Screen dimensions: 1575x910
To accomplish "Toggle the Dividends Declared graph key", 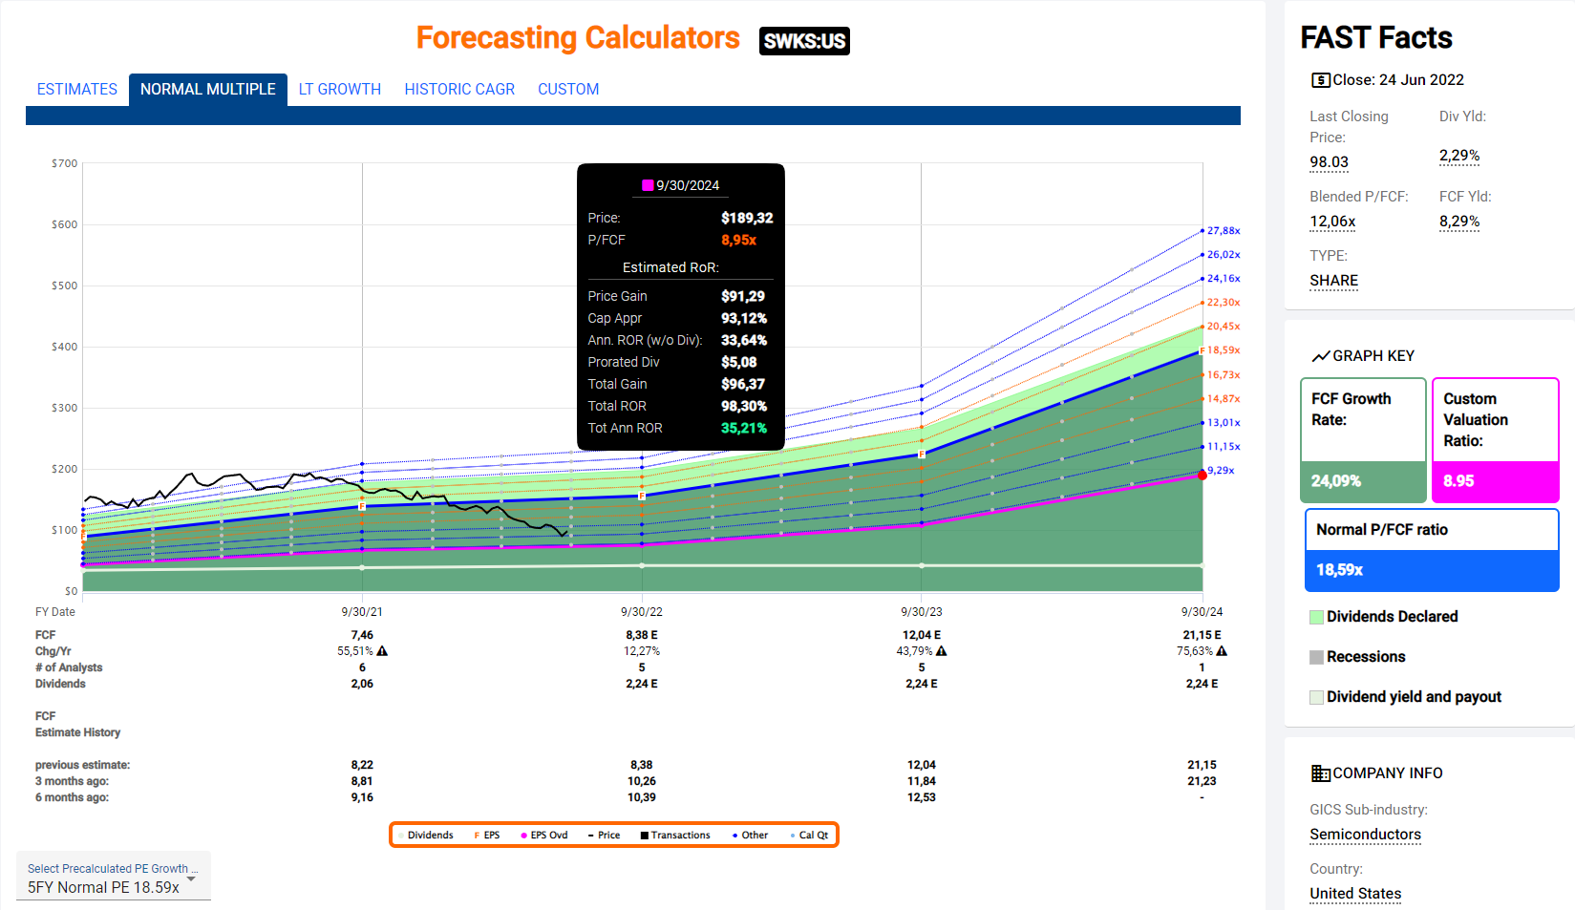I will point(1316,617).
